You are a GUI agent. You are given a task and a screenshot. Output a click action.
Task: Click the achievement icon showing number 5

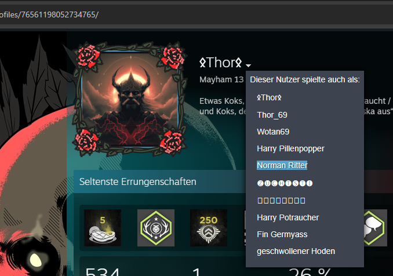[x=103, y=228]
